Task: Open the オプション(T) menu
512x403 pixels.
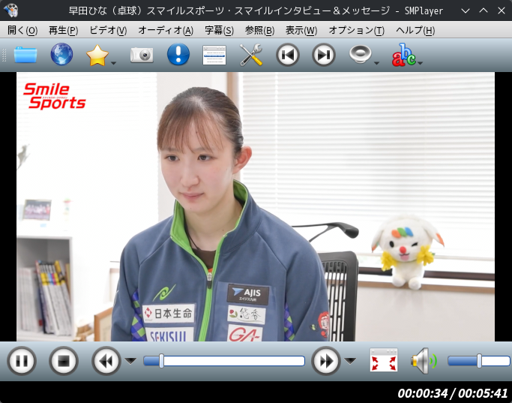Action: click(356, 31)
